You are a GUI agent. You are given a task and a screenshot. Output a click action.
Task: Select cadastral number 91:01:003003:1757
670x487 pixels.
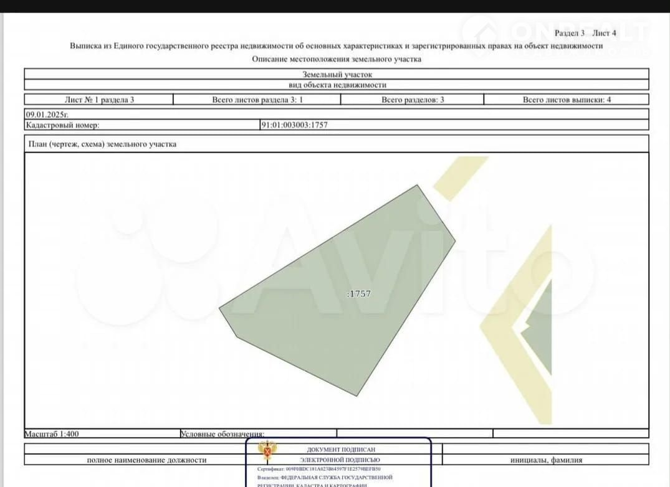point(295,125)
